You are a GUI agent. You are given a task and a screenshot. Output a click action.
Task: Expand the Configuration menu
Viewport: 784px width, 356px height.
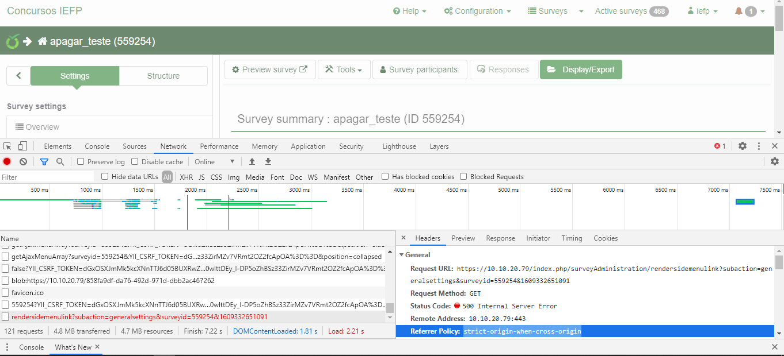coord(477,11)
